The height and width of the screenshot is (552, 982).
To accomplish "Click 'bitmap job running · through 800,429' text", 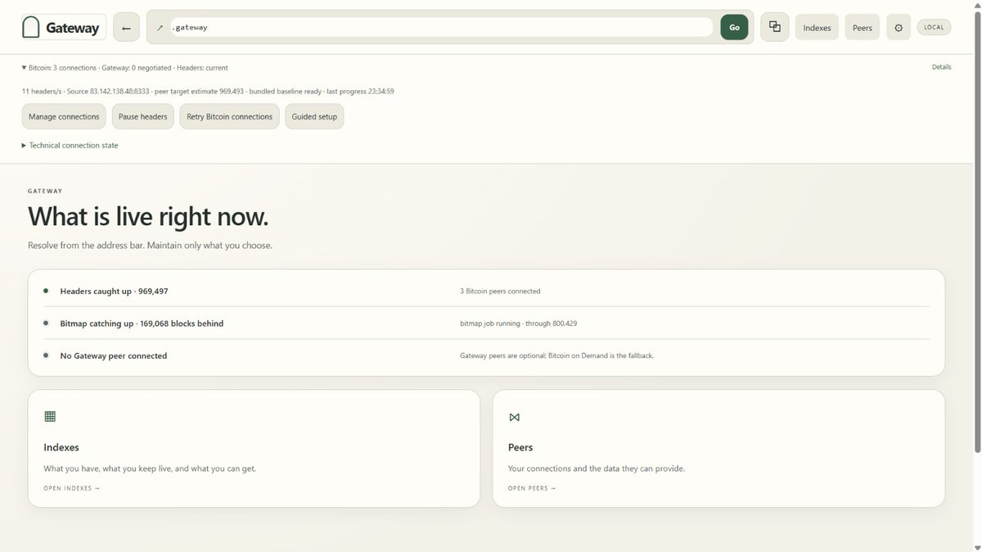I will coord(518,324).
